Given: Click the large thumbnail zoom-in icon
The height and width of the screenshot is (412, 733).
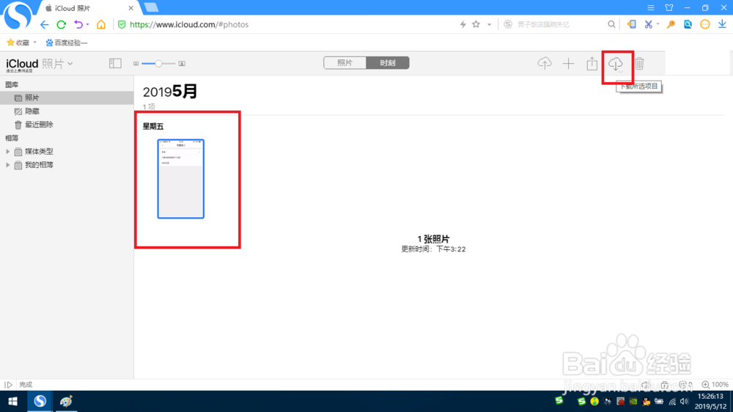Looking at the screenshot, I should pyautogui.click(x=182, y=64).
